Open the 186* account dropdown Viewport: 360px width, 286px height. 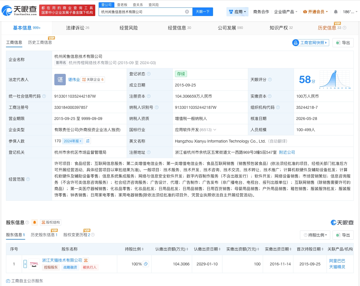[x=350, y=12]
